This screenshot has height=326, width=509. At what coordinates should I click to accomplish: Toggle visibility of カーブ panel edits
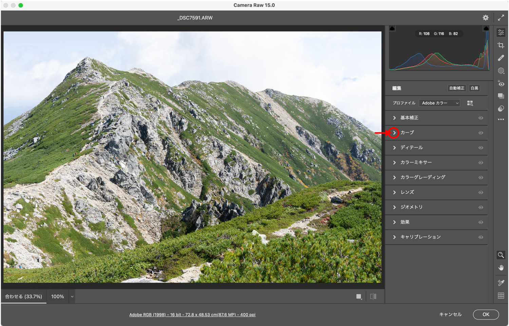click(481, 133)
